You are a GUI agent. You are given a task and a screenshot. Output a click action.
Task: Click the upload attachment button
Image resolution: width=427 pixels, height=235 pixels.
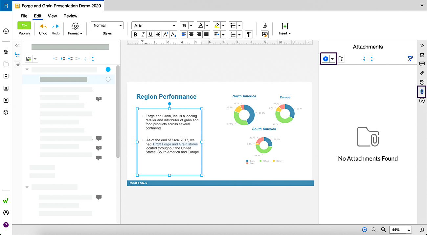pyautogui.click(x=326, y=59)
